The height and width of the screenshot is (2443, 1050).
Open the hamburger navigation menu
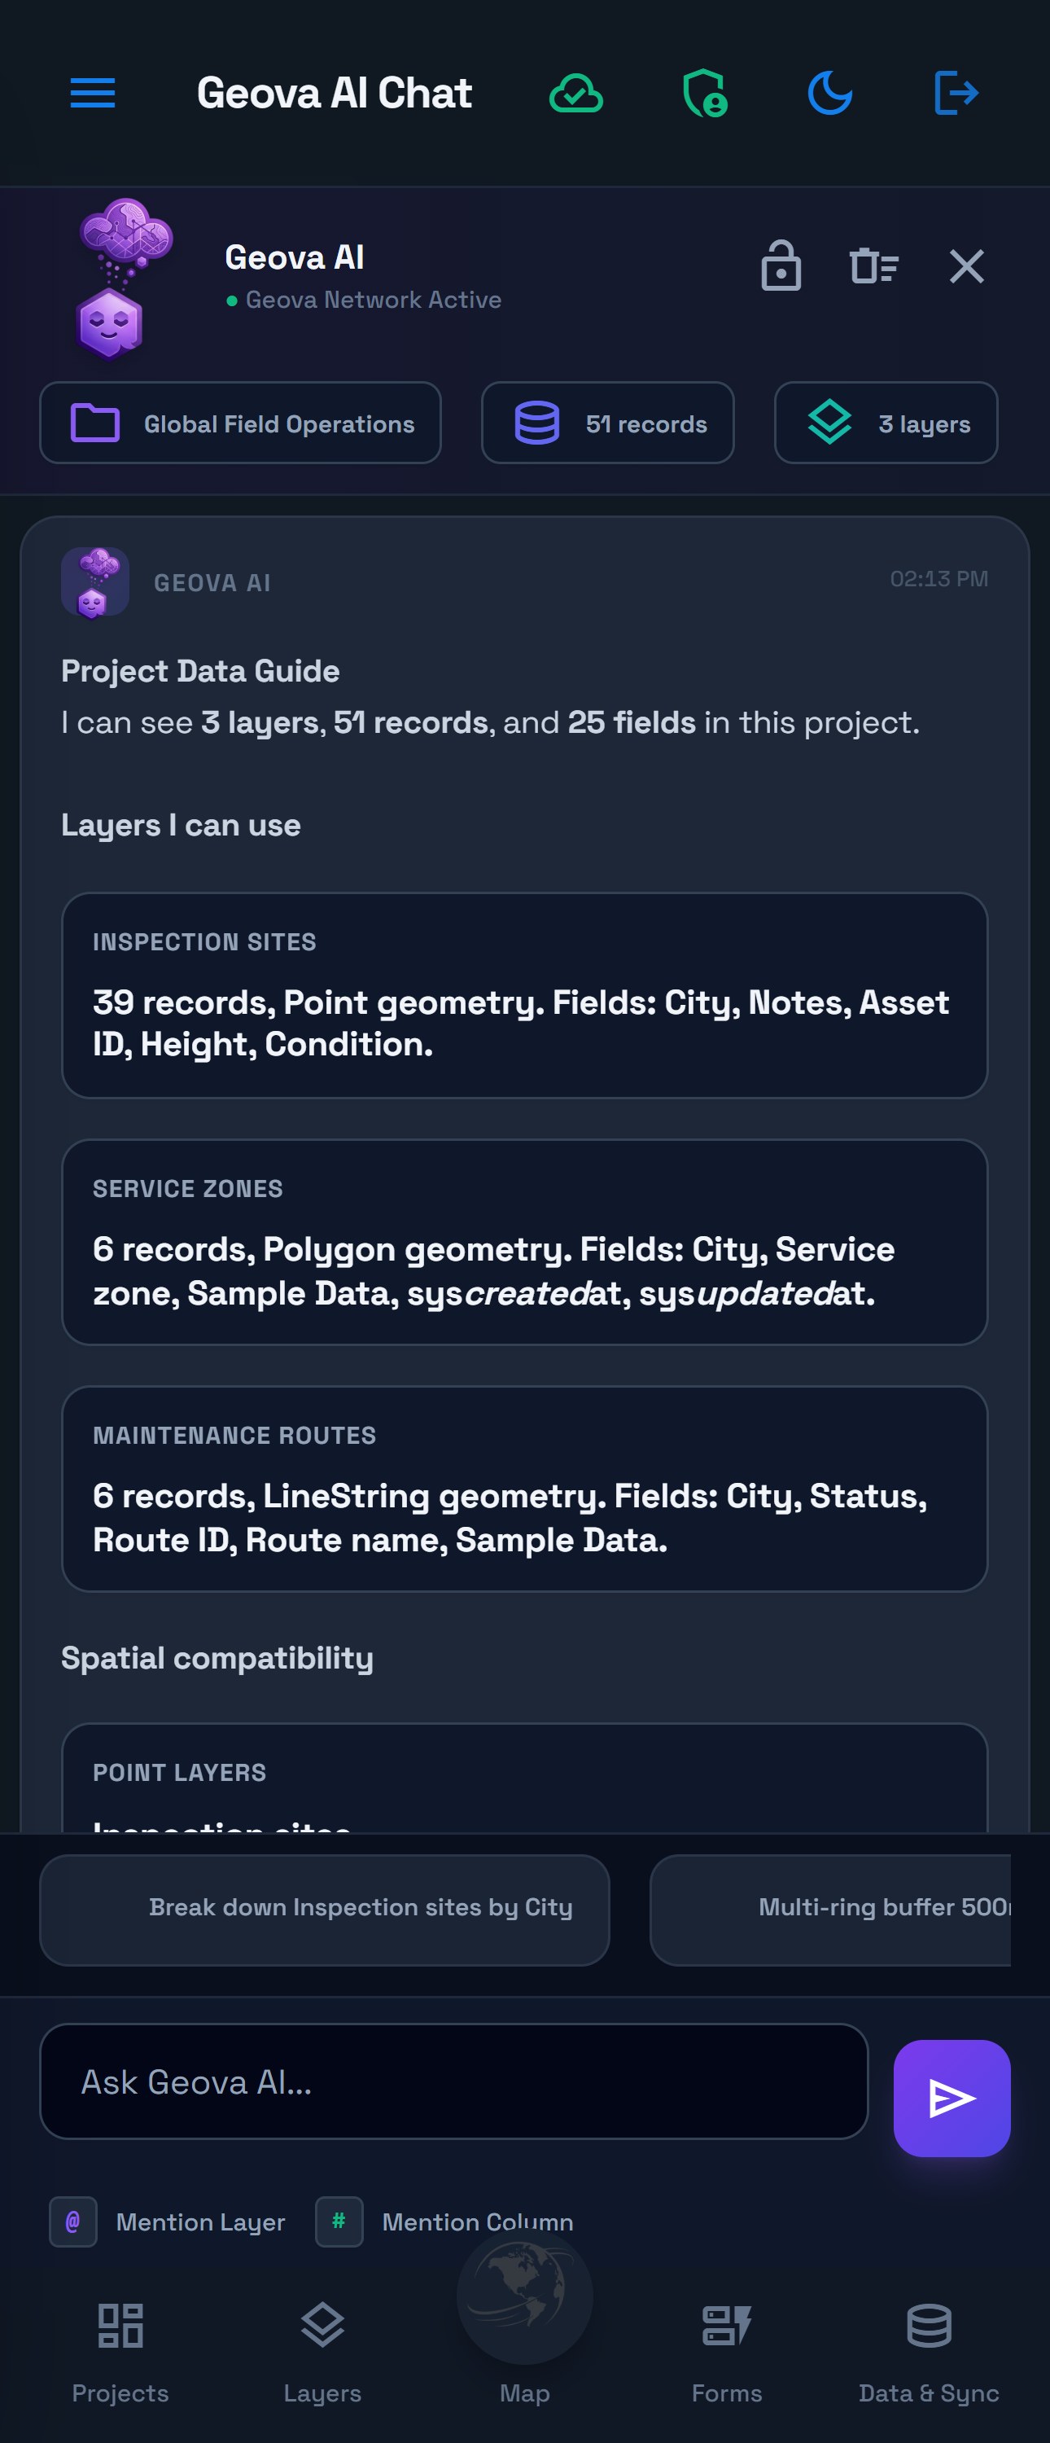(x=93, y=93)
